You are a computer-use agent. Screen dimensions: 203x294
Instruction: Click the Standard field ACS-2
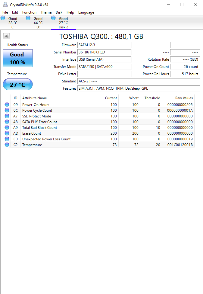point(139,81)
